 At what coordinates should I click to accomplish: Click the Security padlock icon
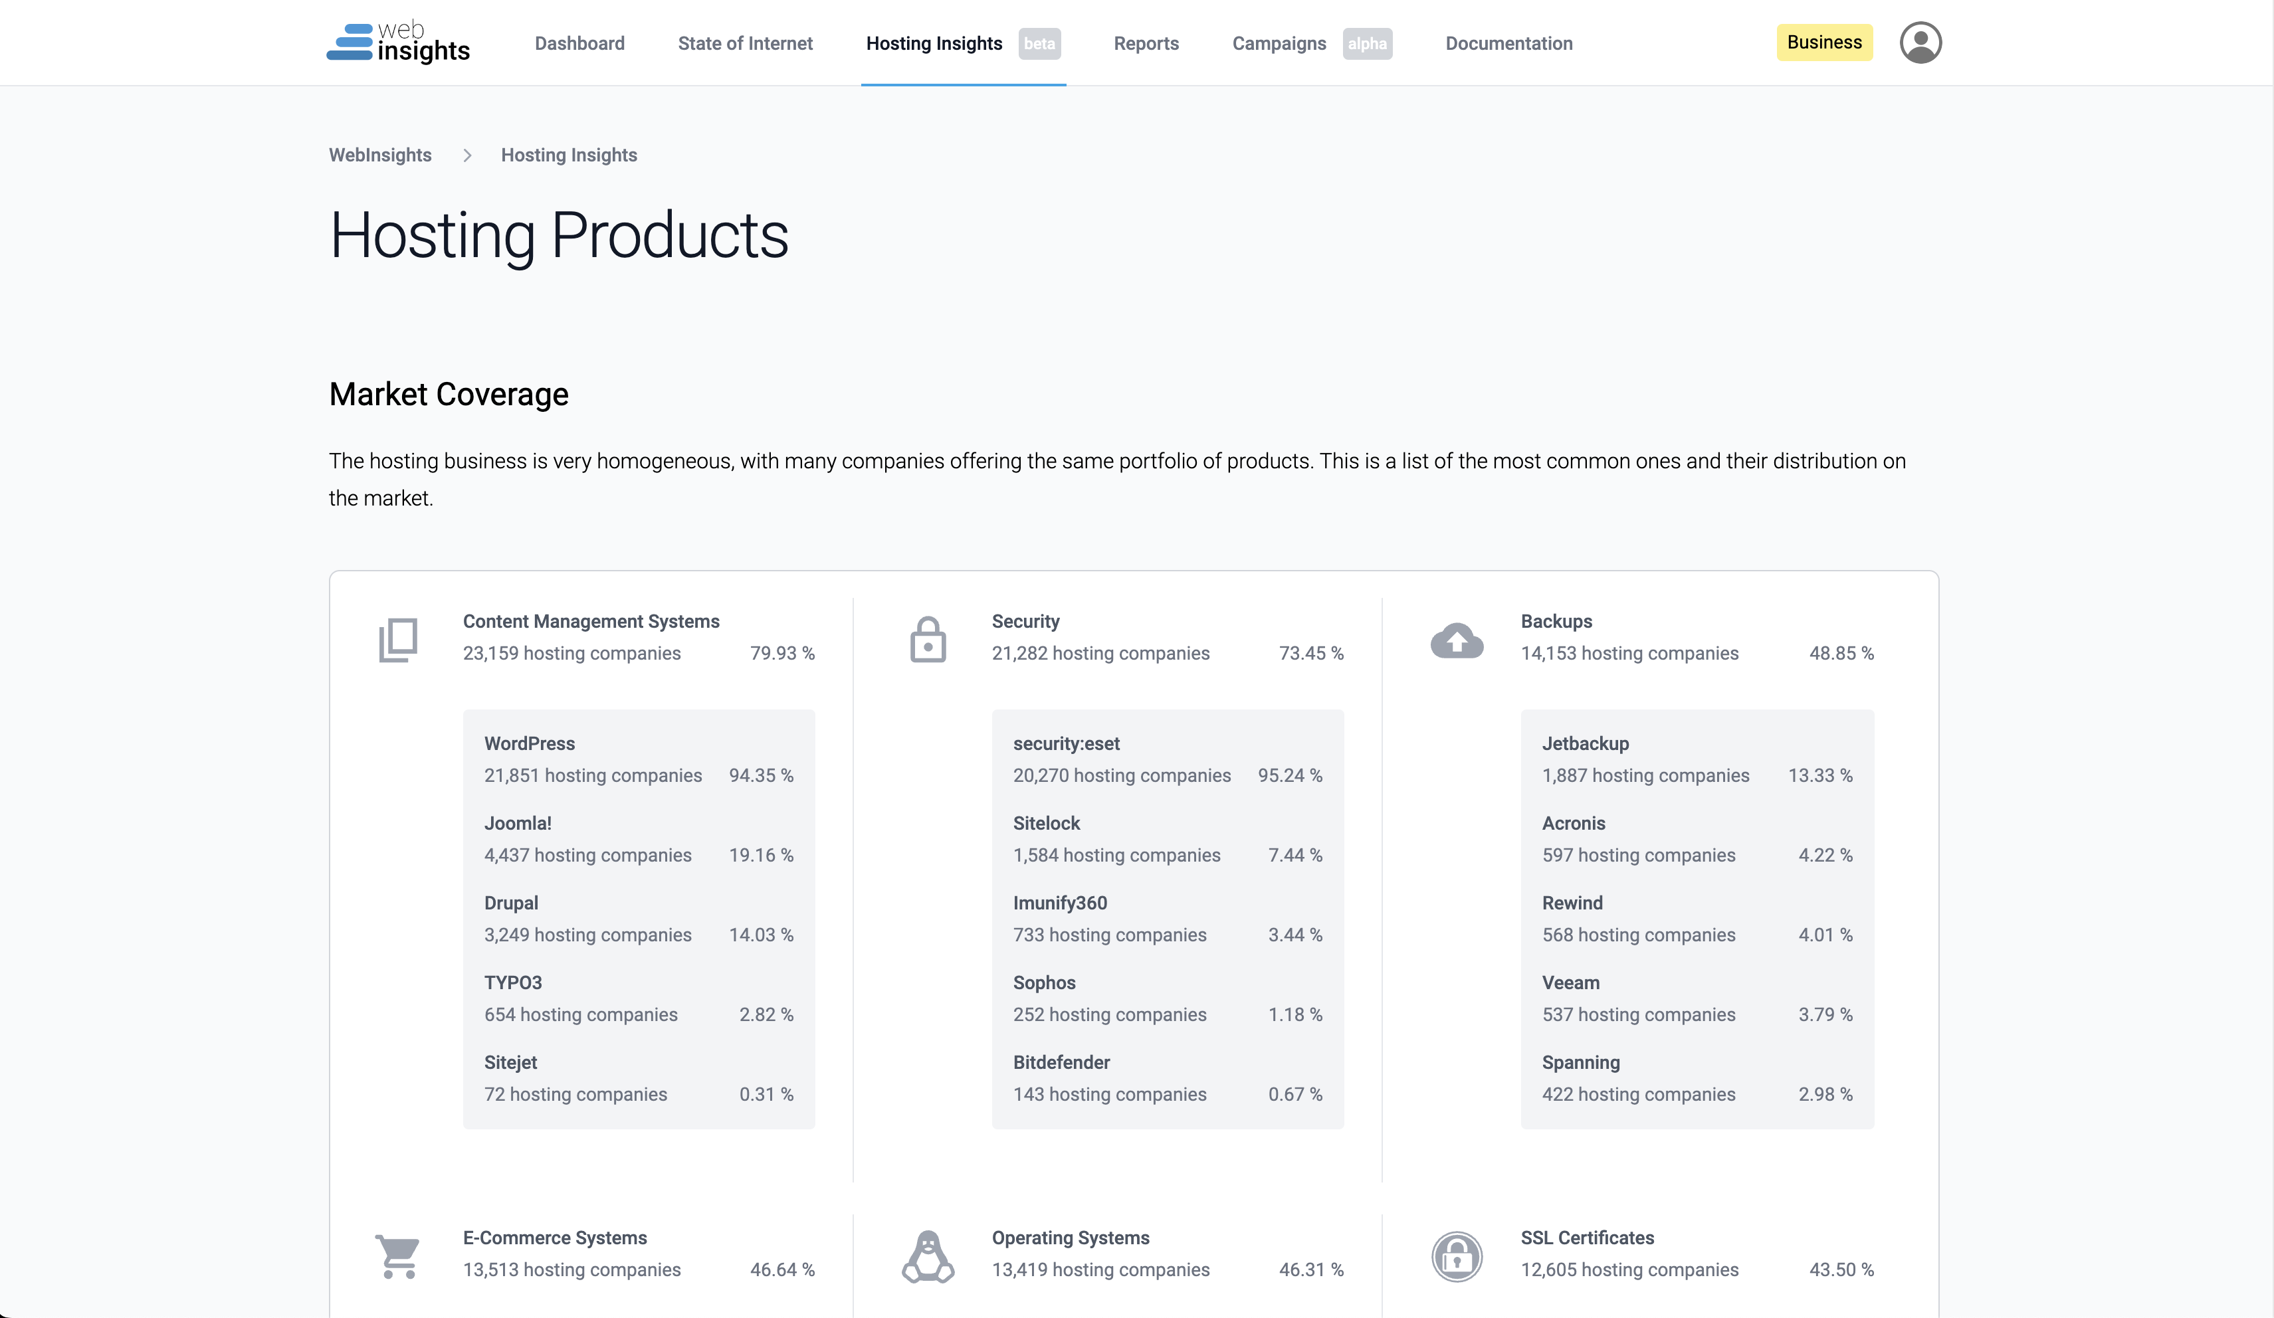[x=928, y=640]
